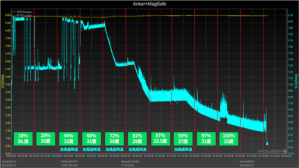Click the 02:00:00 time axis tick

coord(286,156)
